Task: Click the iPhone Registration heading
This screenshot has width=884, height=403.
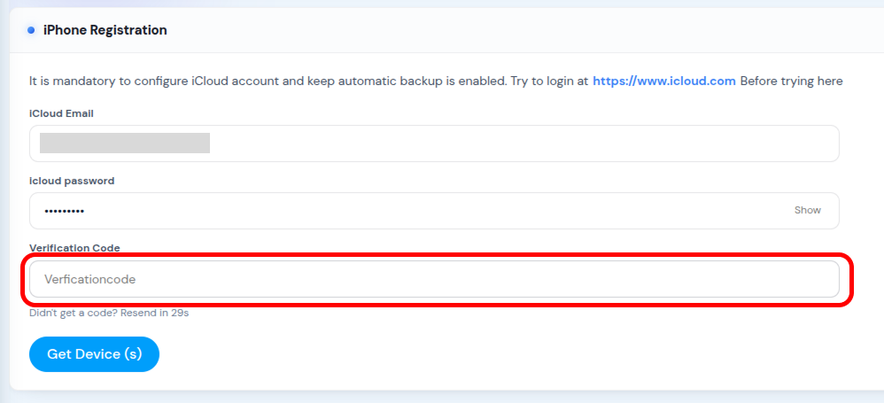Action: [105, 30]
